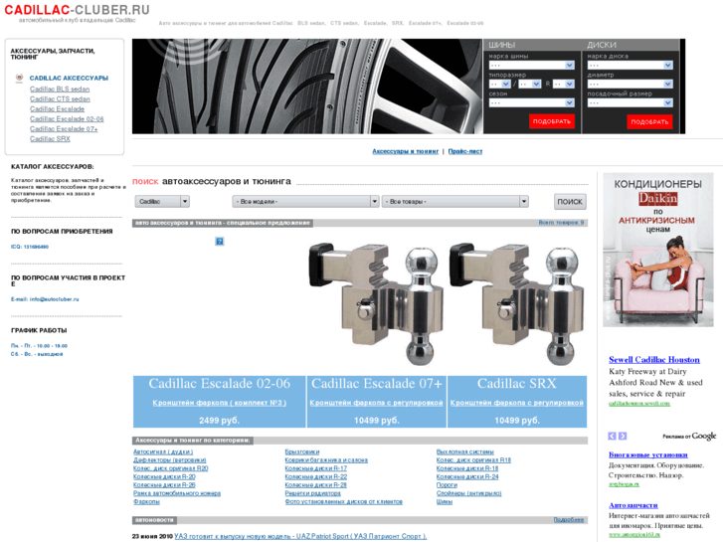This screenshot has width=723, height=542.
Task: Open the wheel brand dropdown
Action: (630, 65)
